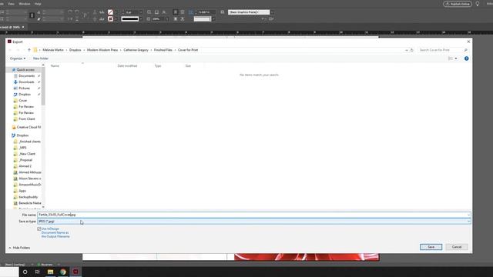
Task: Click the lightbulb tips icon
Action: (478, 4)
